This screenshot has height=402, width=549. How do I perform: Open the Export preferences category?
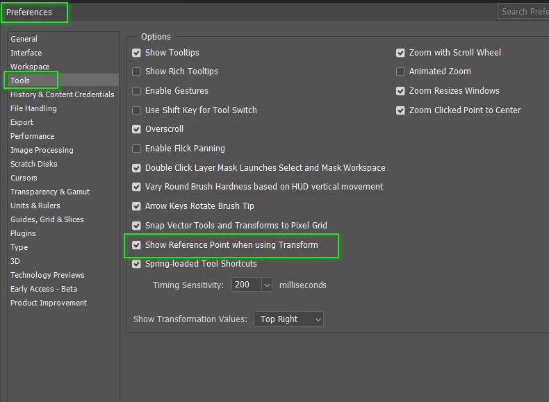[x=22, y=122]
